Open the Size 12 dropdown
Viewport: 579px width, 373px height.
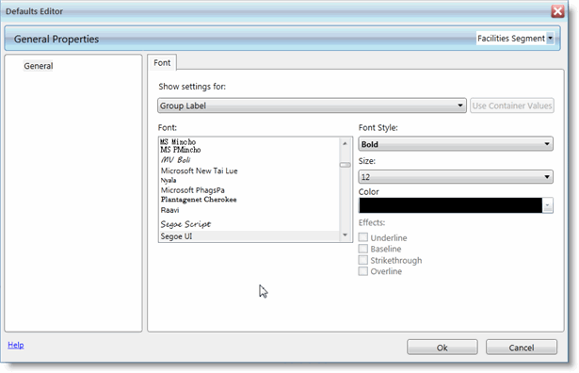(456, 177)
